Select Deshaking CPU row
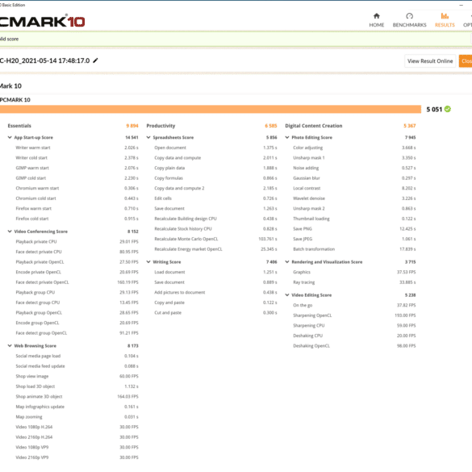This screenshot has height=472, width=472. (354, 336)
